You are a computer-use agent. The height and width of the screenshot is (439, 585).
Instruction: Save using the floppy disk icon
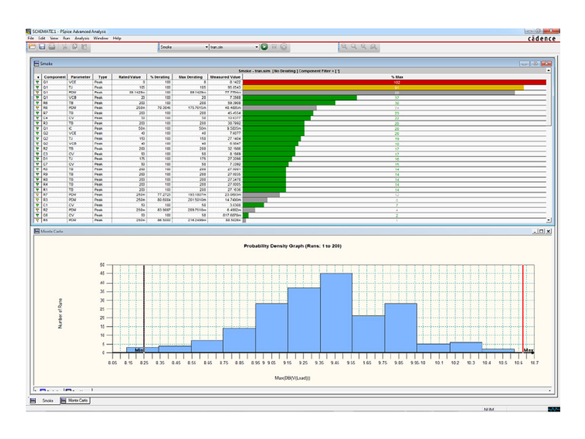(42, 47)
